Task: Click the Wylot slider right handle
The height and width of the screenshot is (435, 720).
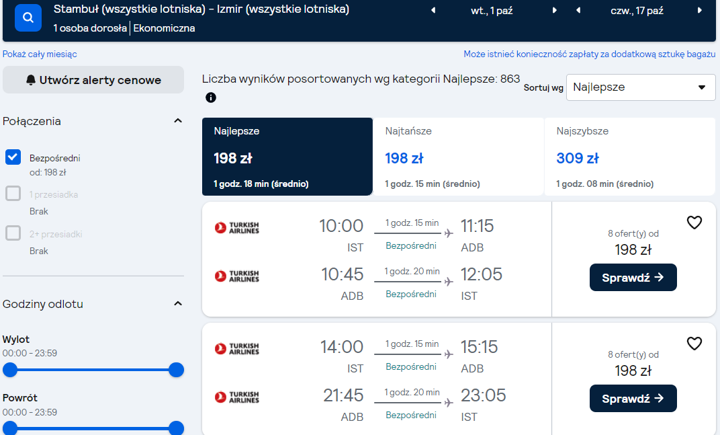Action: (x=176, y=370)
